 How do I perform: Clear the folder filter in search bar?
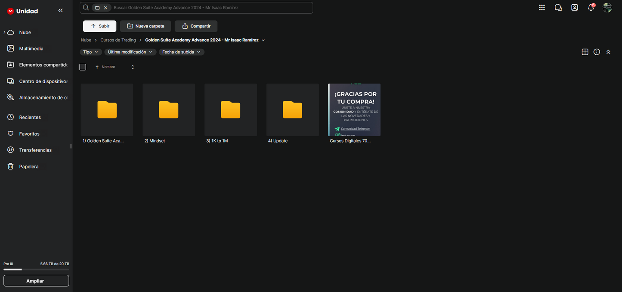(105, 8)
